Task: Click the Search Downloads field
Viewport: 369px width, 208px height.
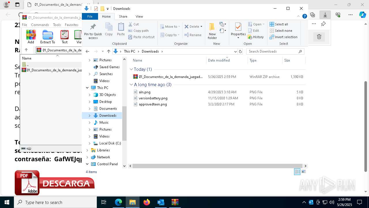Action: 275,51
